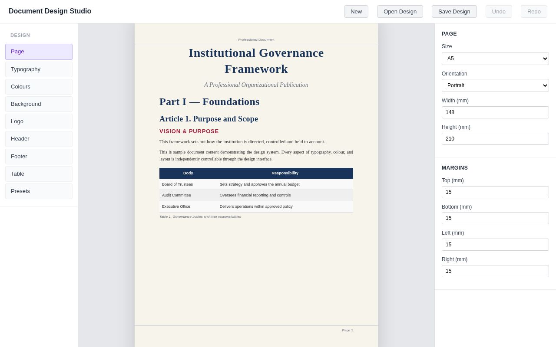Save the design with Save Design
The image size is (556, 347).
click(x=454, y=11)
